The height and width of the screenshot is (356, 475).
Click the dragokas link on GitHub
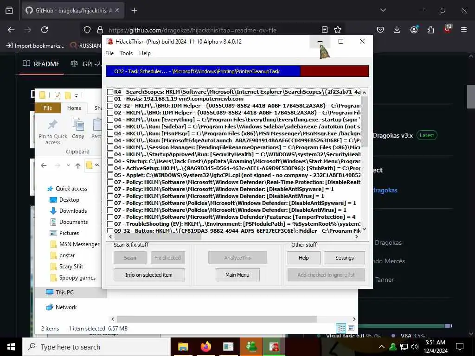pos(385,190)
